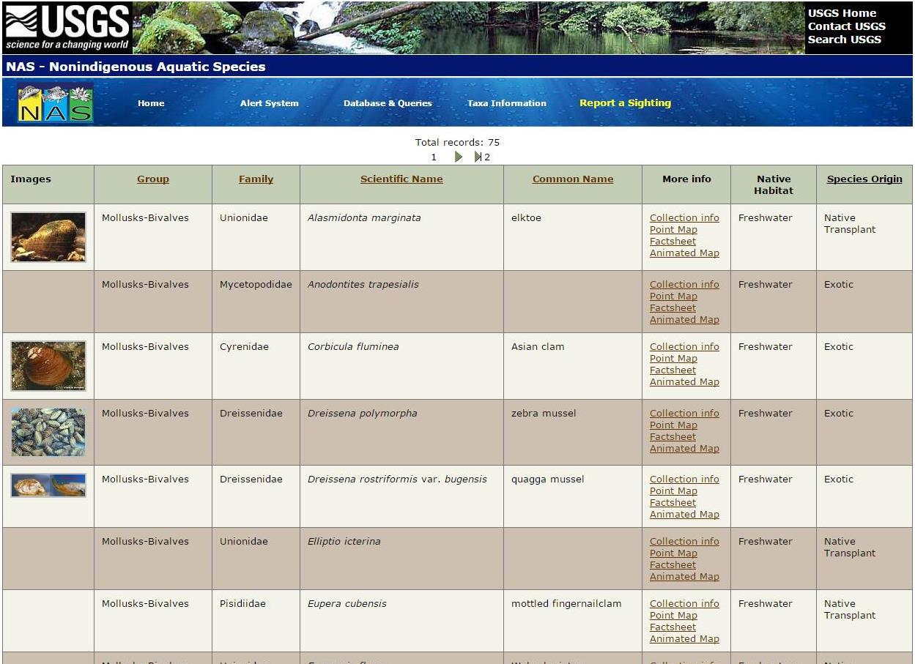Open Animated Map for Anodontites trapesialis
Image resolution: width=915 pixels, height=664 pixels.
[684, 319]
